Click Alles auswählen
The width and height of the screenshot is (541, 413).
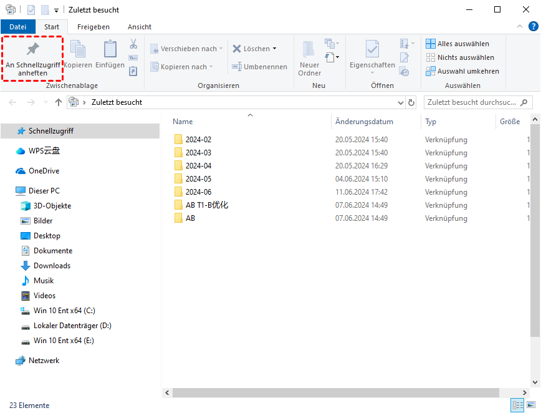coord(457,44)
